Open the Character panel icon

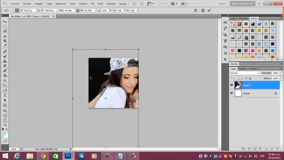(x=225, y=53)
